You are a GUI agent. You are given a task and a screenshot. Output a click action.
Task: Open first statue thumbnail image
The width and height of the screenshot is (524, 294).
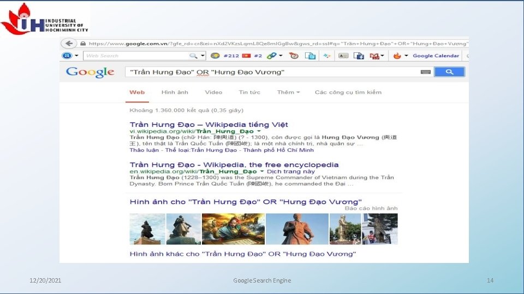pos(147,229)
